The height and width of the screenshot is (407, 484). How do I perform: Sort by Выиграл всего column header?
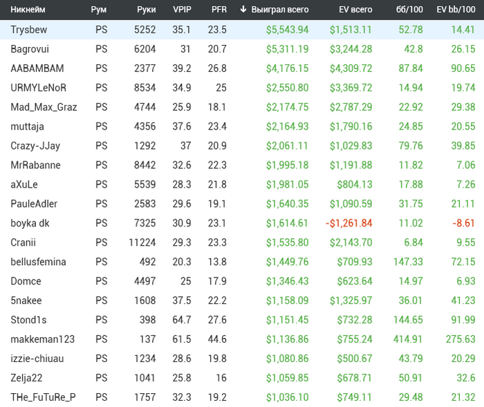click(x=280, y=10)
